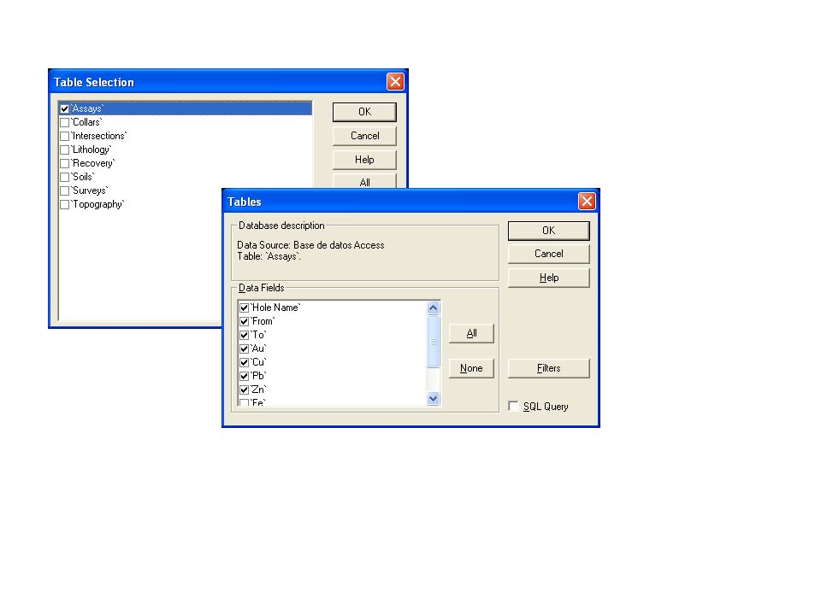Check the Fe field checkbox
The width and height of the screenshot is (821, 615).
(x=244, y=402)
